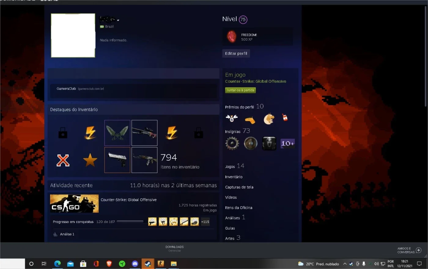Open the Windows notification center icon
Image resolution: width=428 pixels, height=269 pixels.
pos(419,264)
